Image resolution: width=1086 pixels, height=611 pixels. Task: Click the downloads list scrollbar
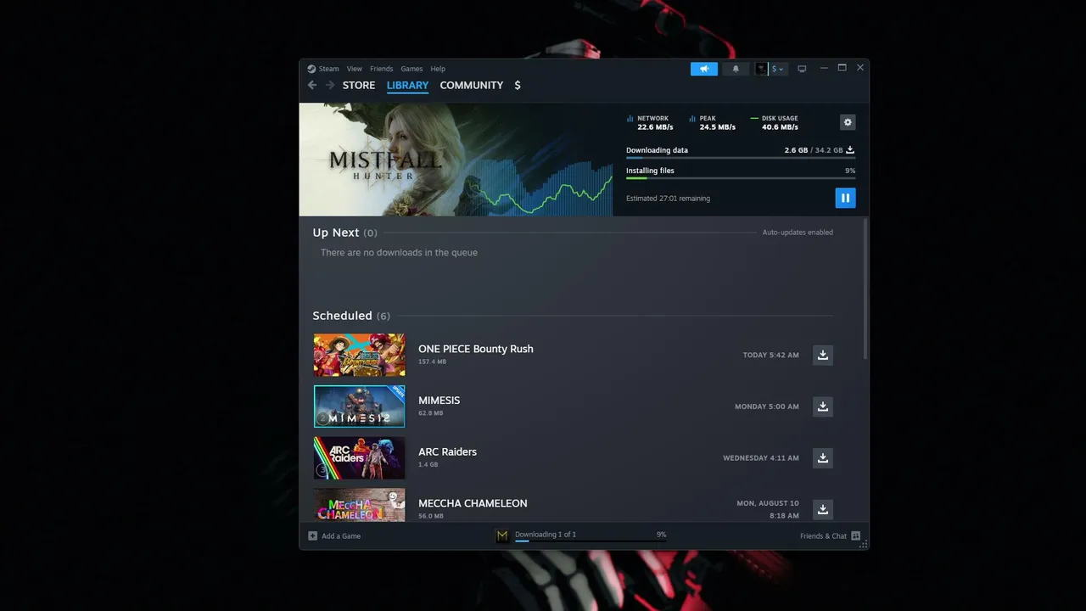point(865,289)
